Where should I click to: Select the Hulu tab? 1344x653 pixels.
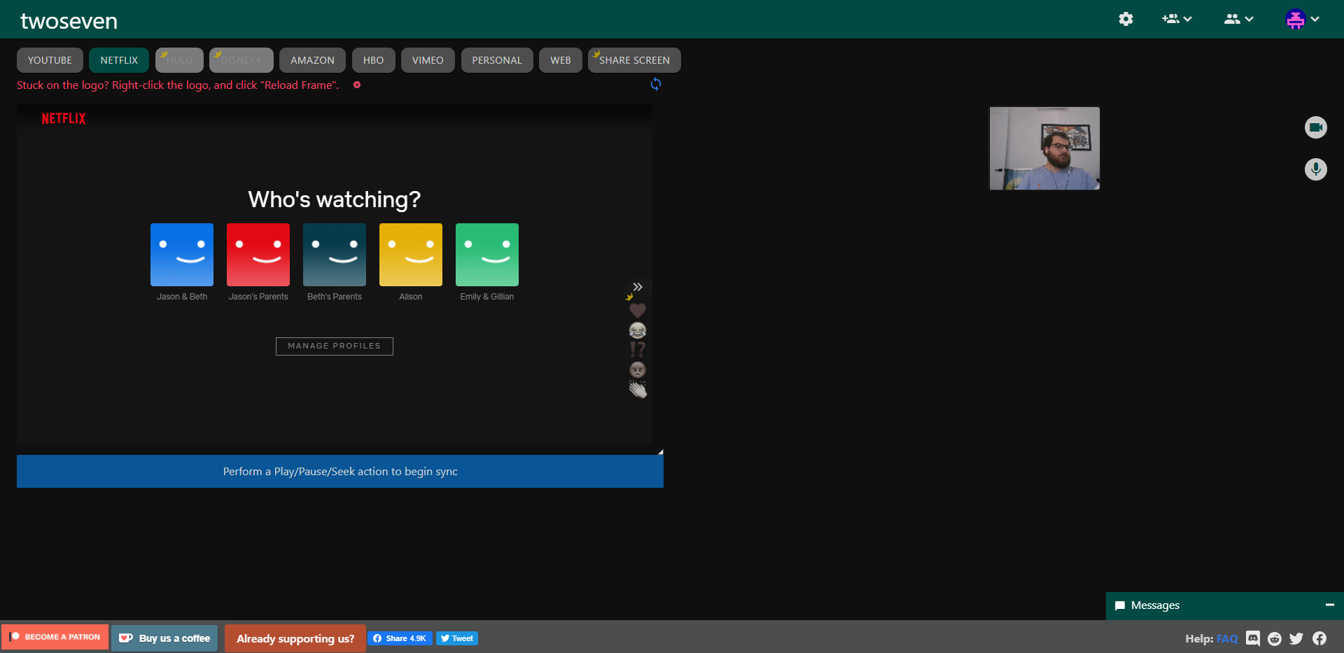(179, 60)
